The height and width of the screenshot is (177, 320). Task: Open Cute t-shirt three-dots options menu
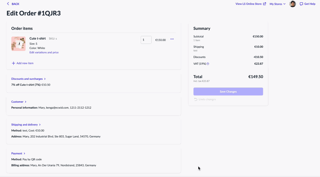172,39
